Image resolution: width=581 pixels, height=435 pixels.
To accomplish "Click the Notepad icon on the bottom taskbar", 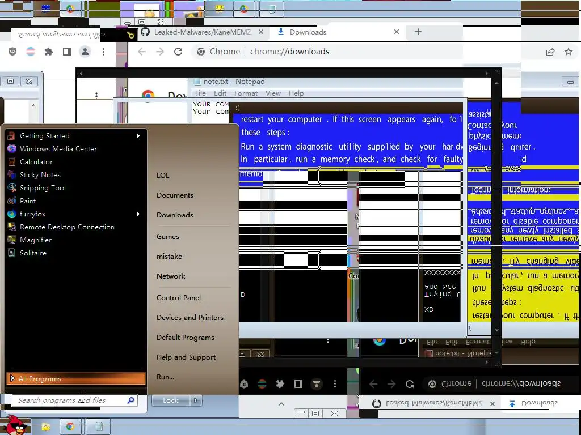I will (x=99, y=427).
